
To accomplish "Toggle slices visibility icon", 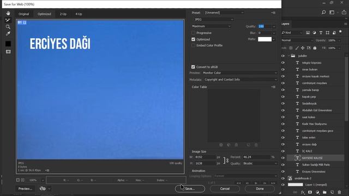I will coord(8,52).
